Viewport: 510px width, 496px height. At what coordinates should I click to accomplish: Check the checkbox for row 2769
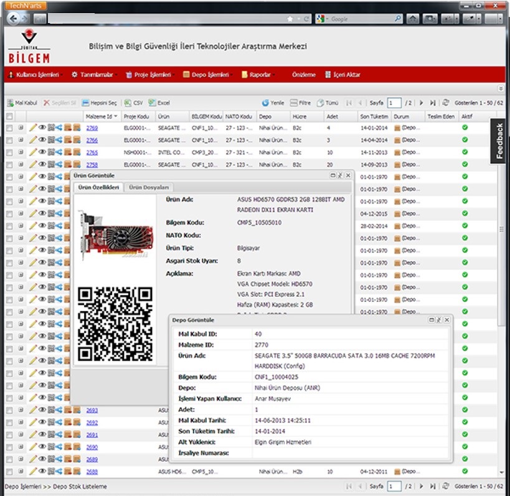(9, 128)
